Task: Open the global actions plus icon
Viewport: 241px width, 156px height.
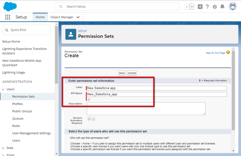Action: coord(200,7)
